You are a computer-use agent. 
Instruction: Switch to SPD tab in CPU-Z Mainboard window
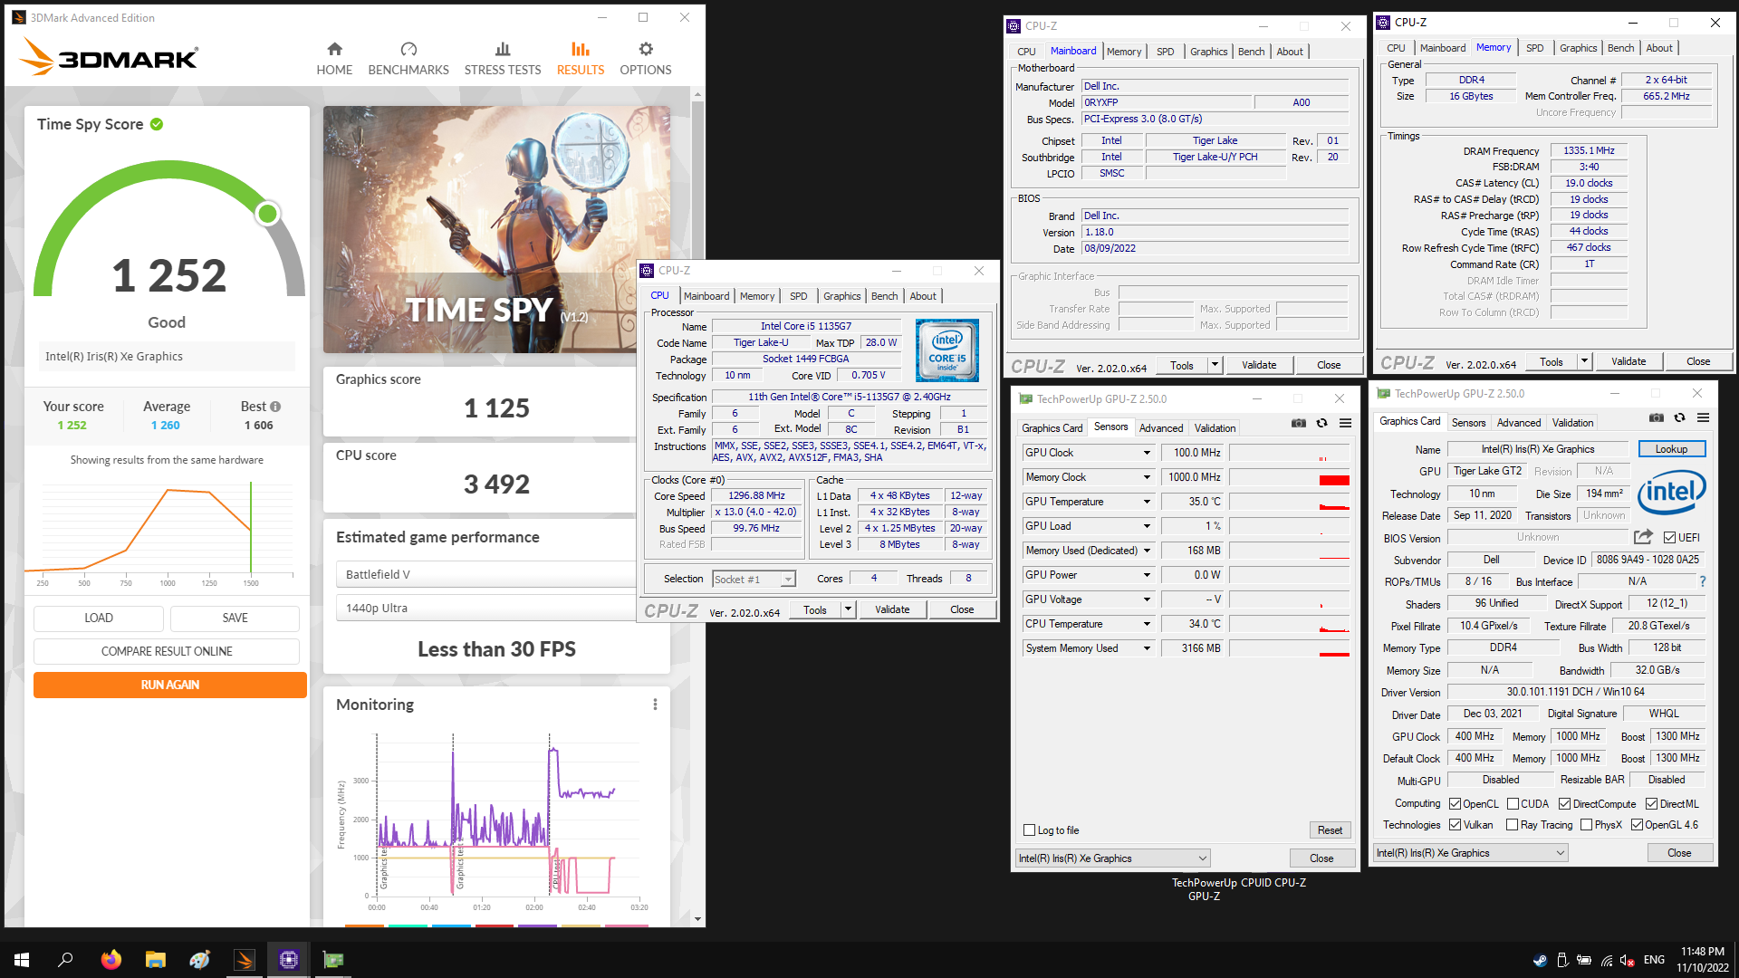tap(1165, 52)
